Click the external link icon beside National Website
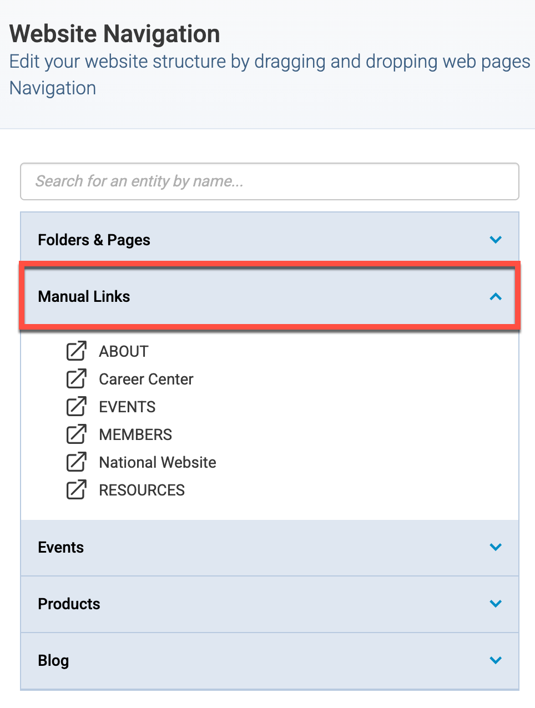The width and height of the screenshot is (535, 708). click(77, 462)
